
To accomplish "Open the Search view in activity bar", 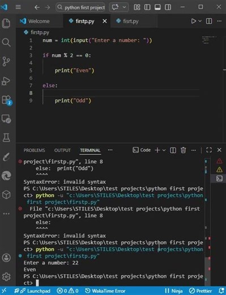I will [x=6, y=43].
